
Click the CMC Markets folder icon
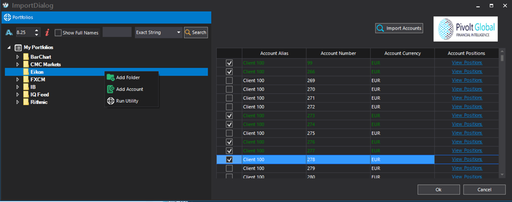click(26, 65)
